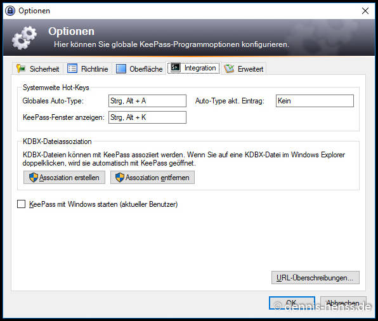Click Assoziation entfernen button
378x321 pixels.
click(x=152, y=178)
